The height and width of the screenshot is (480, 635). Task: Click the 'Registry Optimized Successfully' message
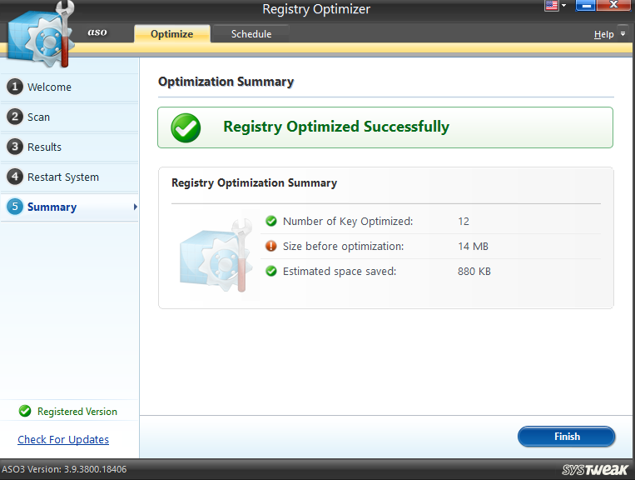(x=336, y=127)
